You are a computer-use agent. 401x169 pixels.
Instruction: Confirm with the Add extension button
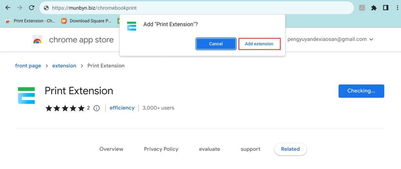pos(259,44)
